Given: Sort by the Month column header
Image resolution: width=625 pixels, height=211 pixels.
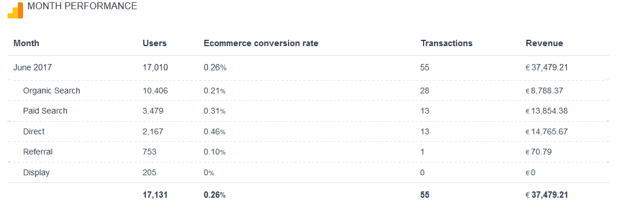Looking at the screenshot, I should 27,43.
